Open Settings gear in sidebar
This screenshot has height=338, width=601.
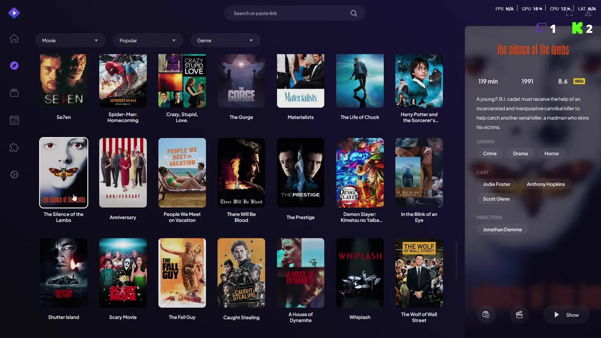14,175
